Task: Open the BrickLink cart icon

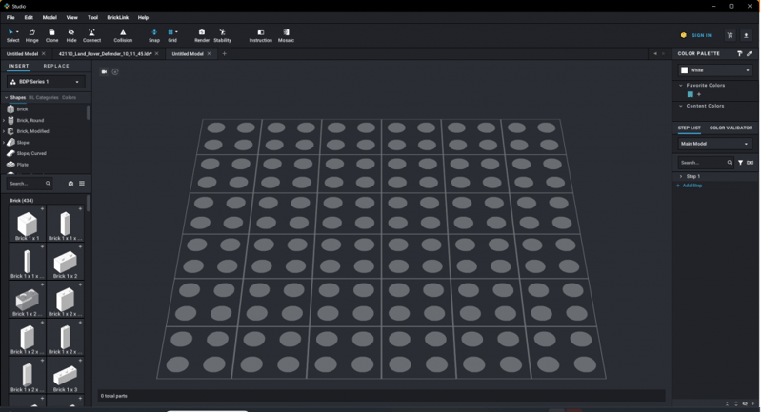Action: [x=730, y=35]
